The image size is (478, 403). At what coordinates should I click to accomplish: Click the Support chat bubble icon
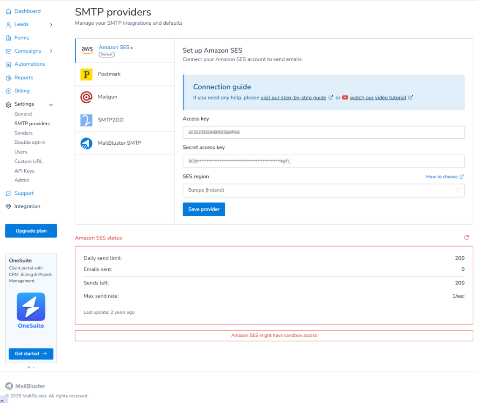tap(8, 193)
